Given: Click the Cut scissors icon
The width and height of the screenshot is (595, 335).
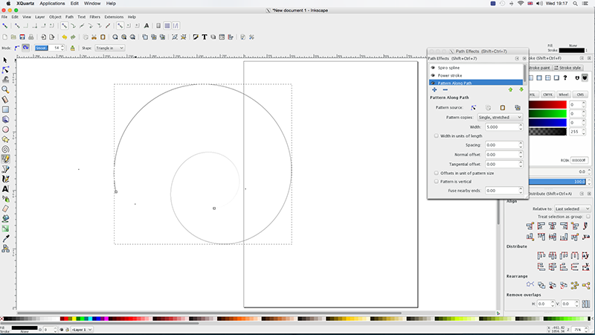Looking at the screenshot, I should coord(94,37).
